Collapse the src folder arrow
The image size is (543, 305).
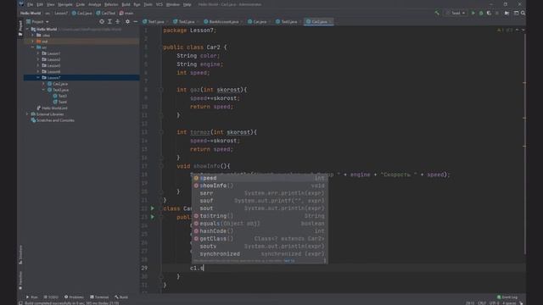(x=33, y=47)
